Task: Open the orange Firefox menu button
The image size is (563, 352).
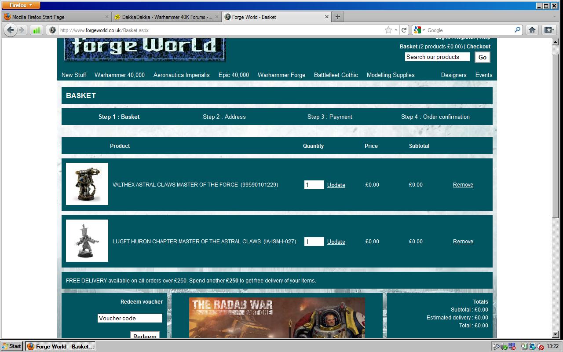Action: pos(20,5)
